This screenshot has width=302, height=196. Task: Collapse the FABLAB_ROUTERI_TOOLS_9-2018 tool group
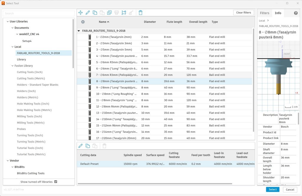[x=78, y=30]
